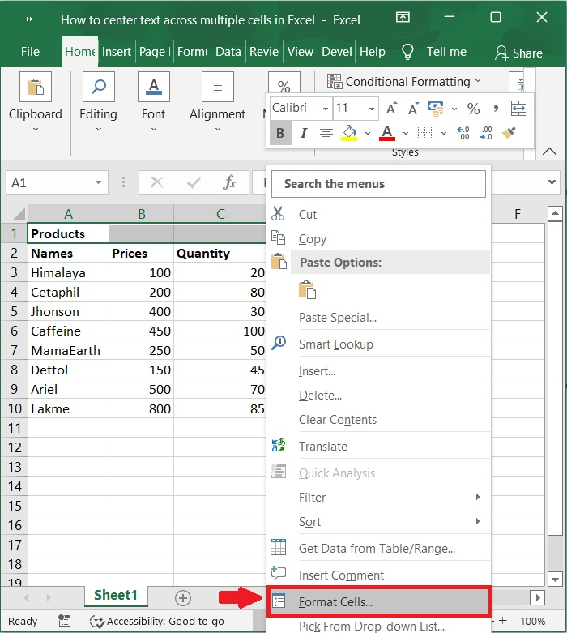Switch to the Data tab
Image resolution: width=567 pixels, height=633 pixels.
(228, 52)
